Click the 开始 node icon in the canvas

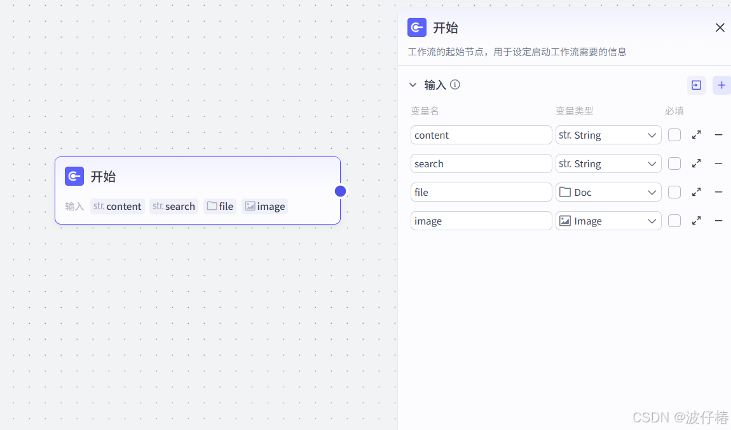(74, 176)
